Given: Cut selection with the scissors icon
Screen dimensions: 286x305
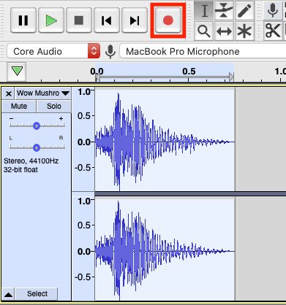Looking at the screenshot, I should click(272, 31).
